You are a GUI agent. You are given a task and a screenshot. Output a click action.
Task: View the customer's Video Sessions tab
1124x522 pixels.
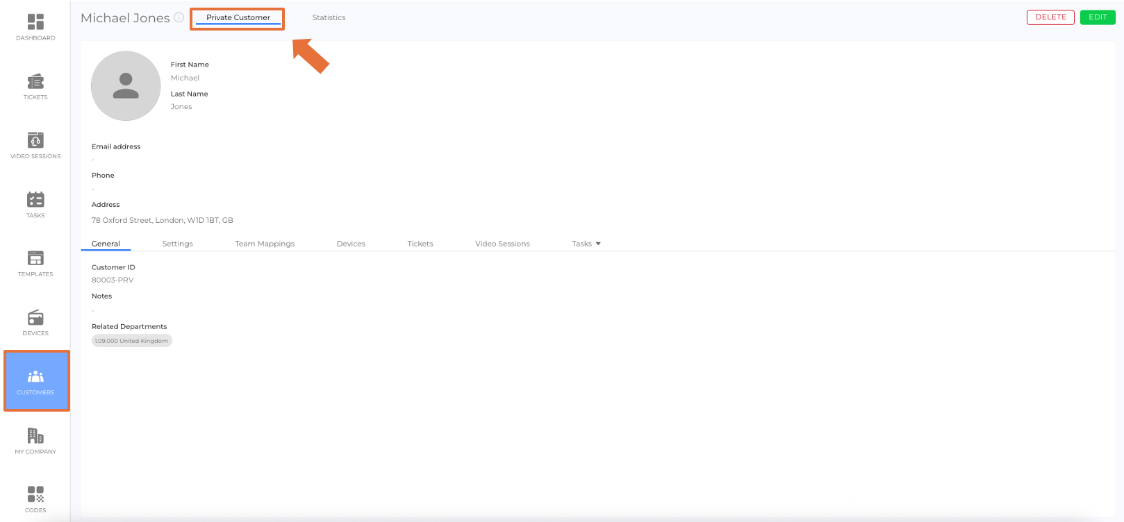coord(502,244)
